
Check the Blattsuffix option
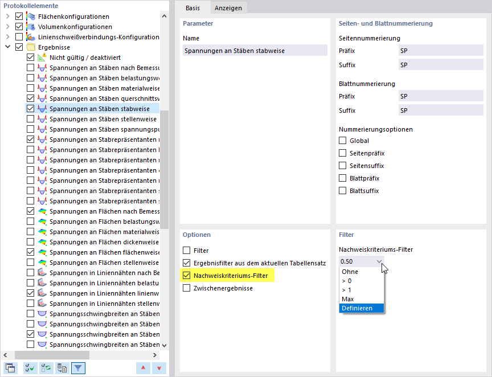tap(343, 191)
